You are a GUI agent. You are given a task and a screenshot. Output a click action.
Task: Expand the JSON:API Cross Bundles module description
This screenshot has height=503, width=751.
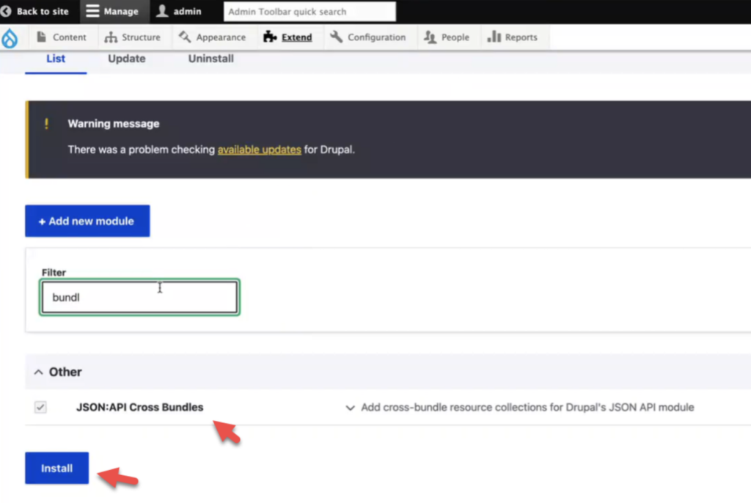[x=350, y=407]
